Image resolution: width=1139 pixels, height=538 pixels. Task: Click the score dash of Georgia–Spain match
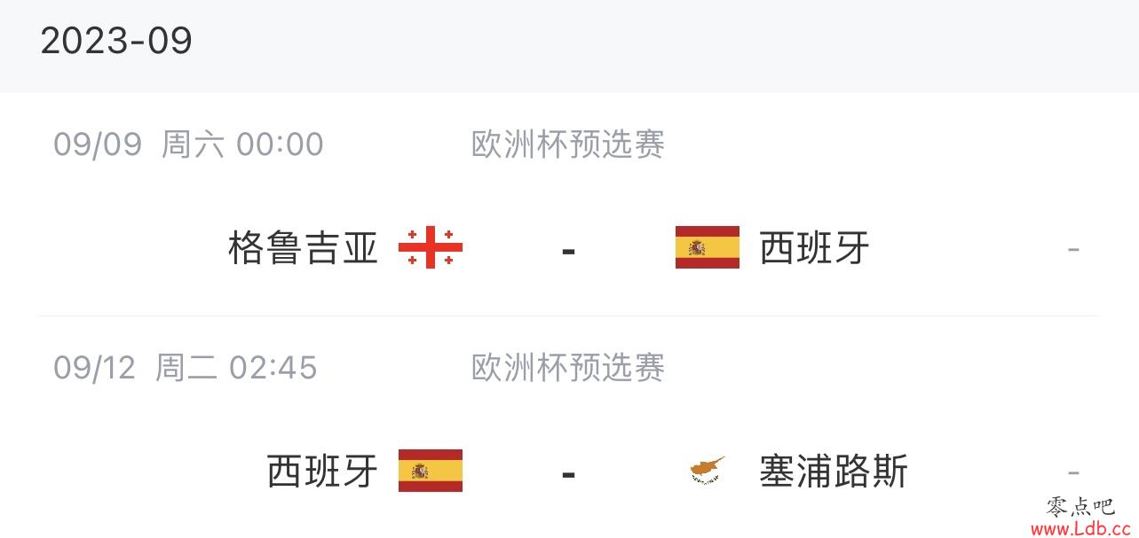569,251
